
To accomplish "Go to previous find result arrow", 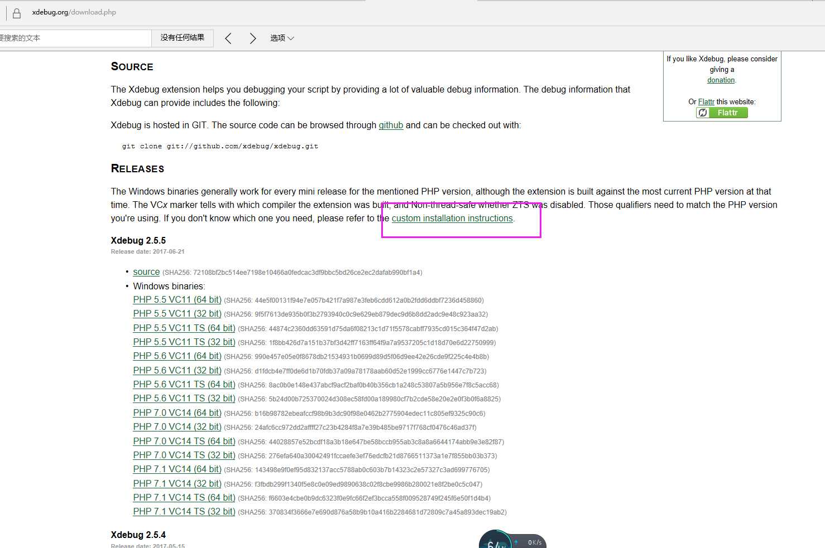I will click(x=228, y=38).
